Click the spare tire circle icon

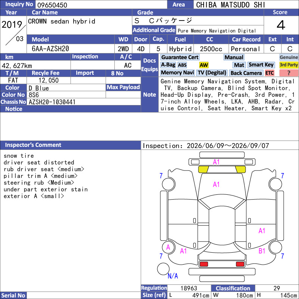point(163,269)
